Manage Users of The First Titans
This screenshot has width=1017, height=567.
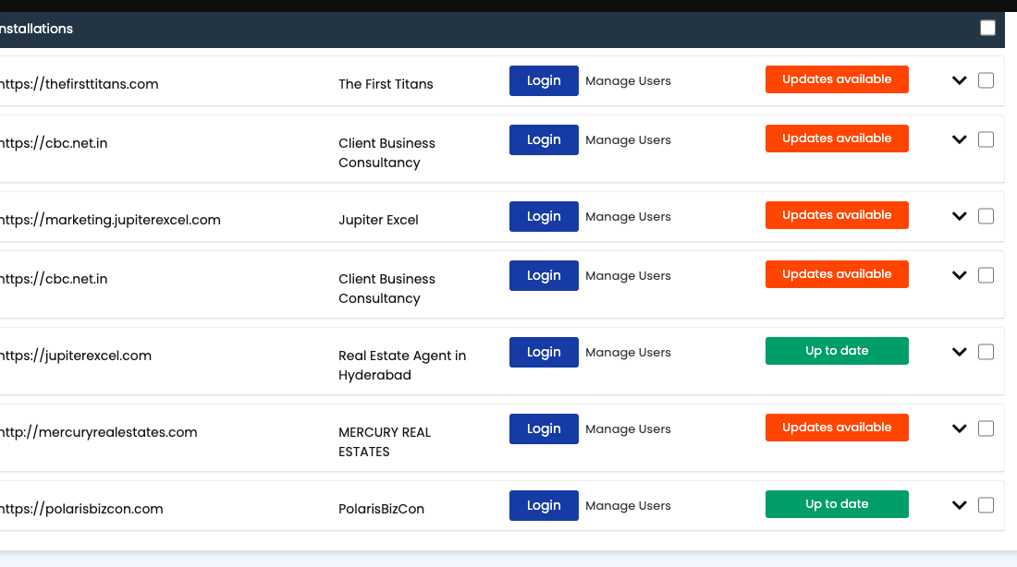(x=628, y=80)
